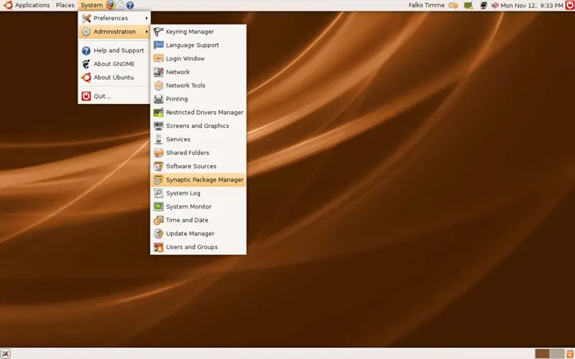Click the Restricted Drivers Manager card icon

tap(158, 113)
